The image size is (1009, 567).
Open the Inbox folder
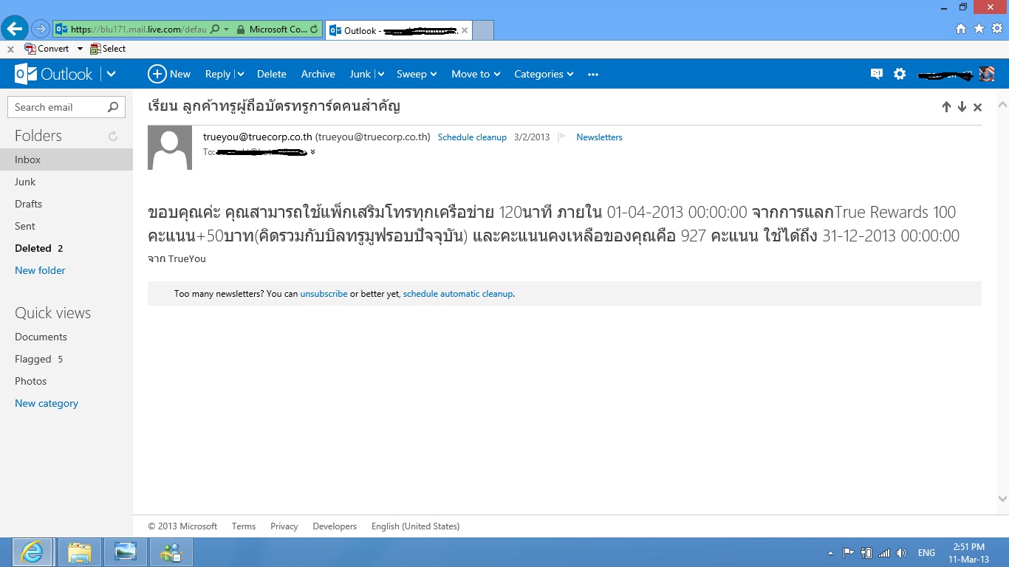[x=66, y=159]
